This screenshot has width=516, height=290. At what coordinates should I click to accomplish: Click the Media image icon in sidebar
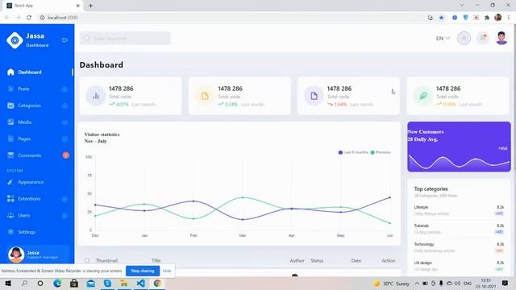[10, 122]
